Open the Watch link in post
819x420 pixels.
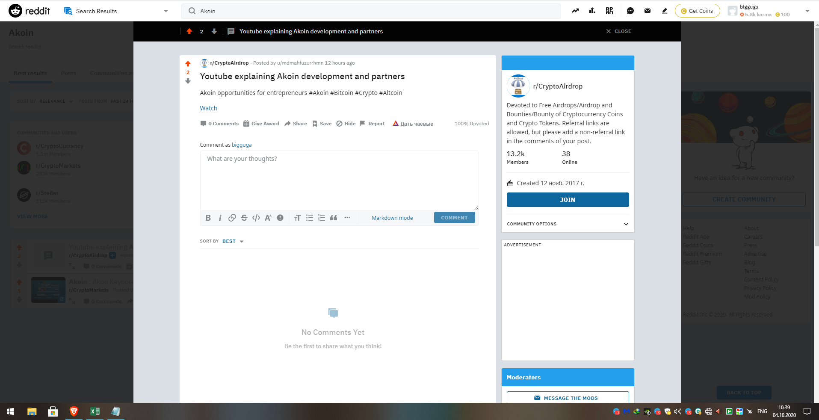pos(209,108)
